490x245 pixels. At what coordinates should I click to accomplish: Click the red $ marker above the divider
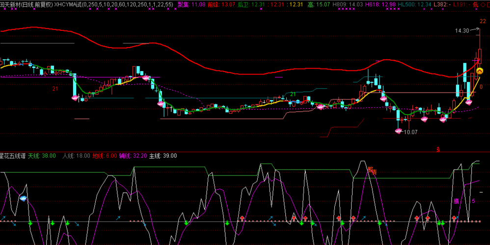[438, 149]
